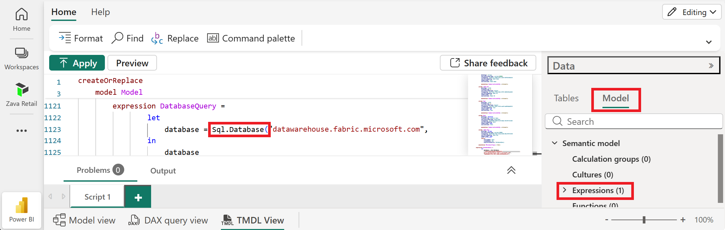
Task: Click the Search field in the Data pane
Action: coord(633,121)
